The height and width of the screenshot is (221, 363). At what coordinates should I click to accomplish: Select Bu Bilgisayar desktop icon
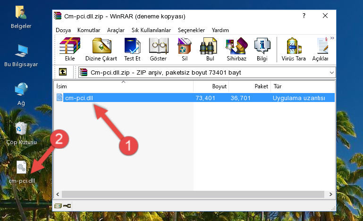coord(21,56)
